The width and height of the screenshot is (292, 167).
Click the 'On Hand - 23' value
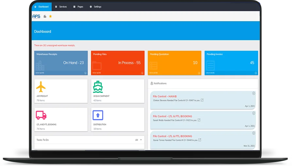(73, 63)
